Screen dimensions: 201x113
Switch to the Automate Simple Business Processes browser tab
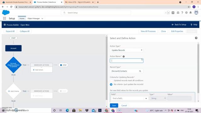(x=17, y=2)
